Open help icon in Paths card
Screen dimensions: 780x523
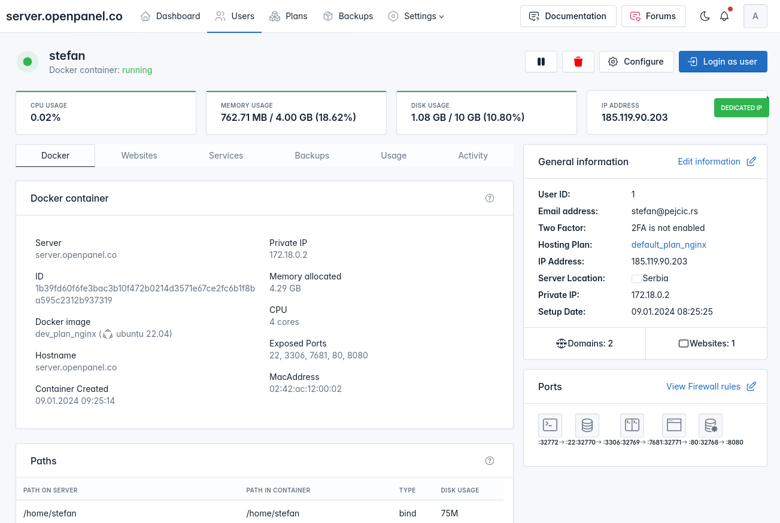pos(490,461)
